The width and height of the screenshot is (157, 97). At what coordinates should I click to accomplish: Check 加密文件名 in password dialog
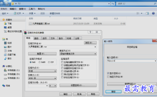108,77
